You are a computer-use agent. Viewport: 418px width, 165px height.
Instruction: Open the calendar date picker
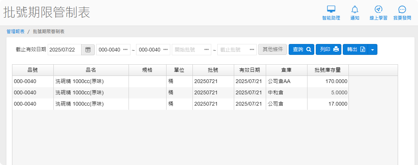click(x=88, y=50)
